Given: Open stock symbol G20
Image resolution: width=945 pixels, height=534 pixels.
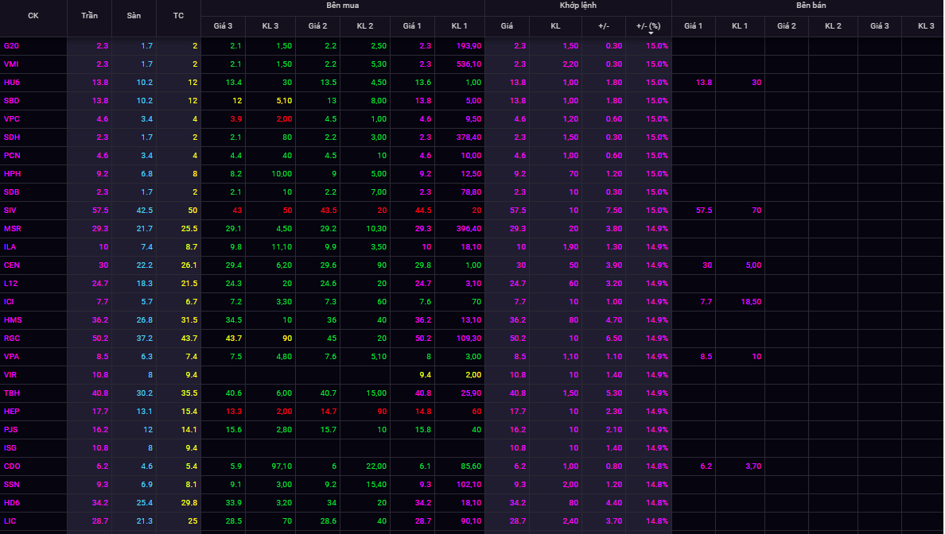Looking at the screenshot, I should pyautogui.click(x=11, y=46).
